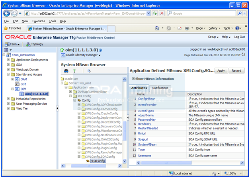The height and width of the screenshot is (178, 250).
Task: Click the Home icon in IE command bar
Action: [157, 28]
